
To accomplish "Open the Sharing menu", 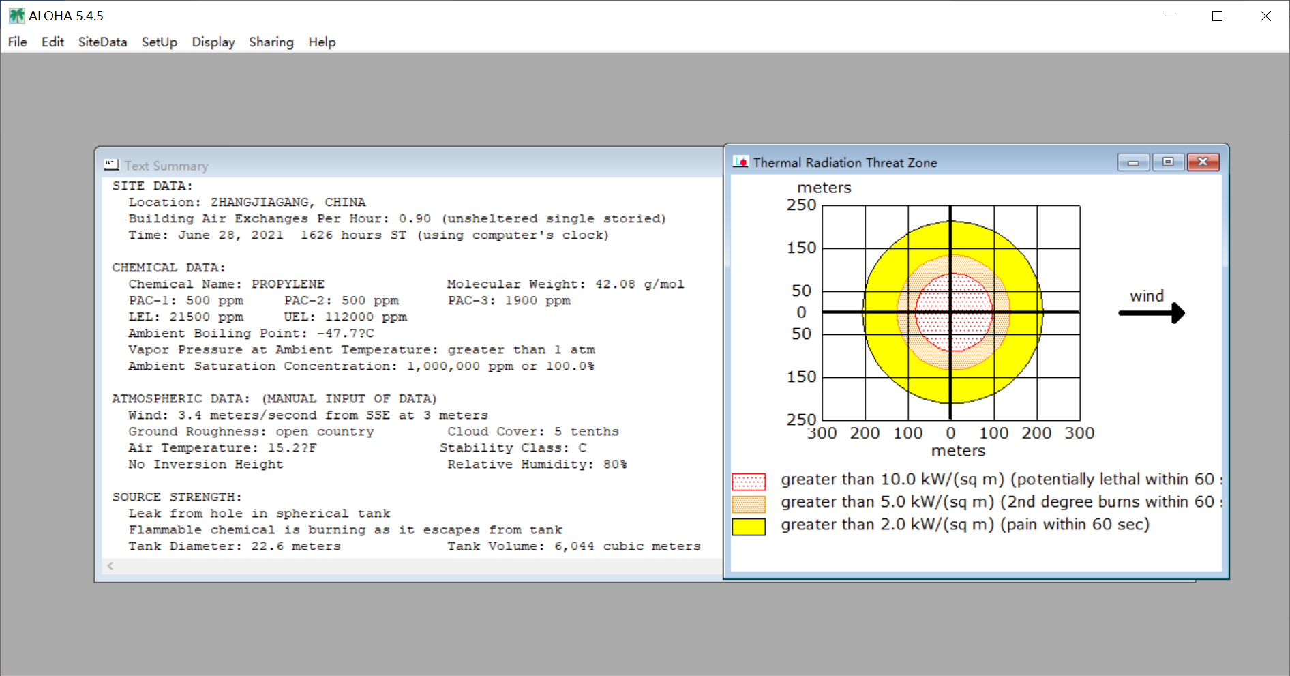I will click(x=271, y=42).
